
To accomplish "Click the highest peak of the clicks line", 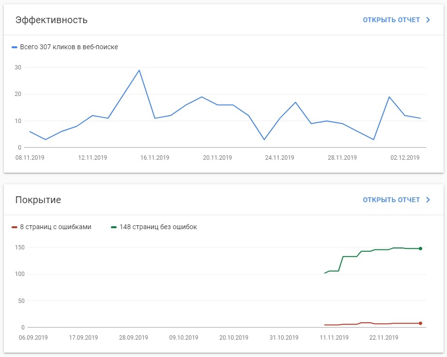I will pos(139,70).
